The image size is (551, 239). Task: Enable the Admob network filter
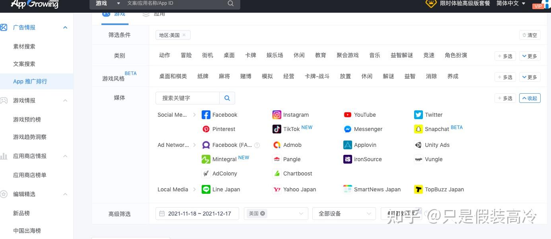pos(276,145)
